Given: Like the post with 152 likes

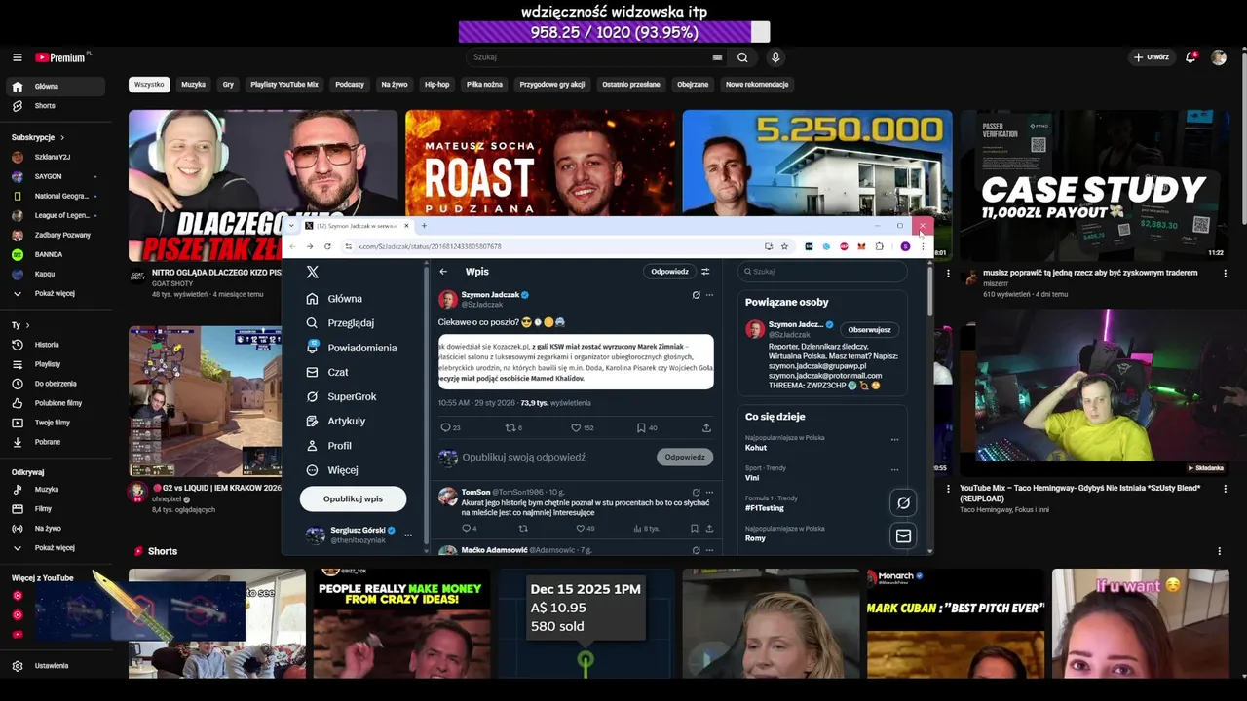Looking at the screenshot, I should coord(575,427).
